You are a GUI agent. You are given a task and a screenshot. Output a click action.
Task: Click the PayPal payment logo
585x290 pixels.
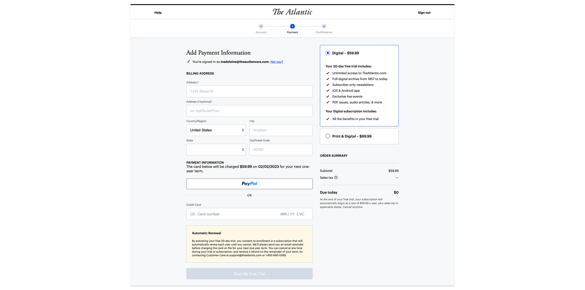[x=249, y=183]
